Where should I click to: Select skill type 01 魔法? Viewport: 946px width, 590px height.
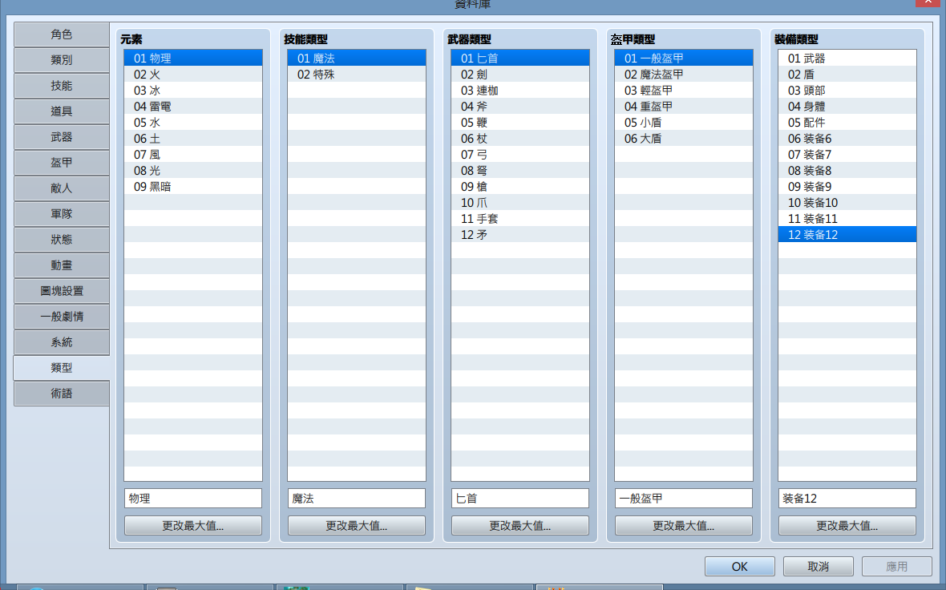click(x=357, y=58)
